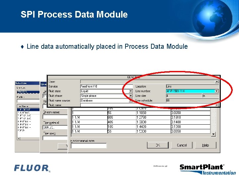The height and width of the screenshot is (179, 239).
Task: Click the pipe table vertical scrollbar track
Action: [x=213, y=120]
